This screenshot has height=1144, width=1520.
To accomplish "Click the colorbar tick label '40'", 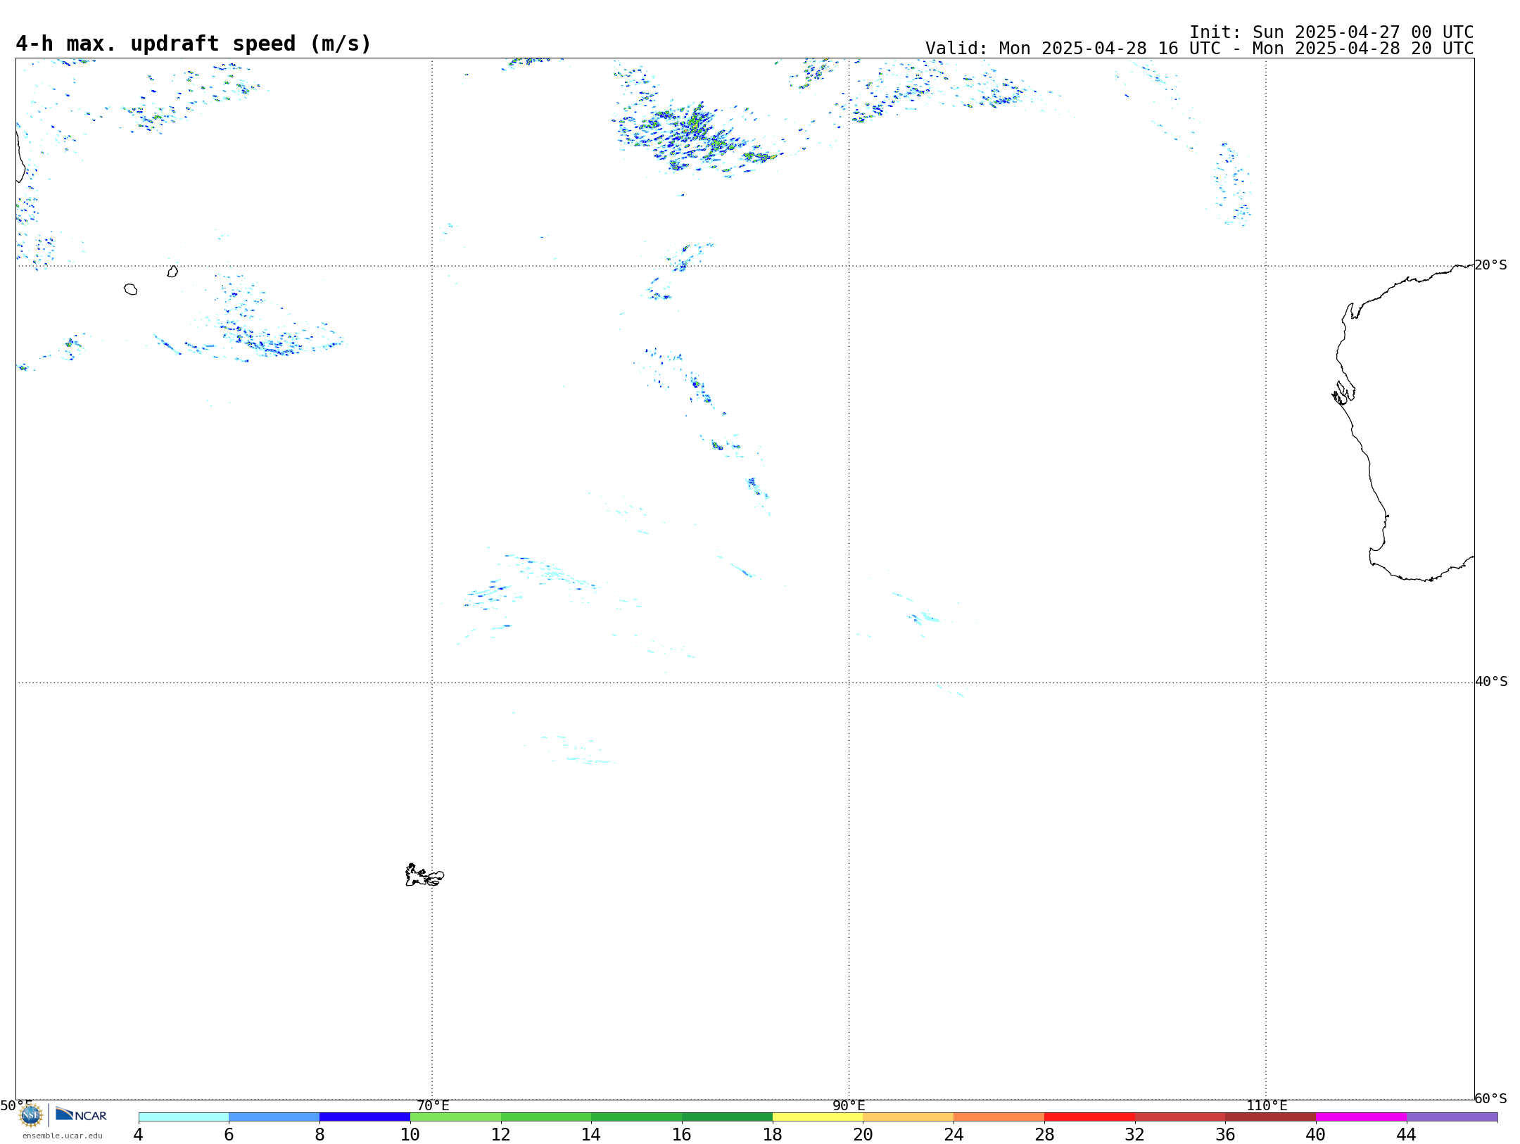I will click(x=1316, y=1134).
